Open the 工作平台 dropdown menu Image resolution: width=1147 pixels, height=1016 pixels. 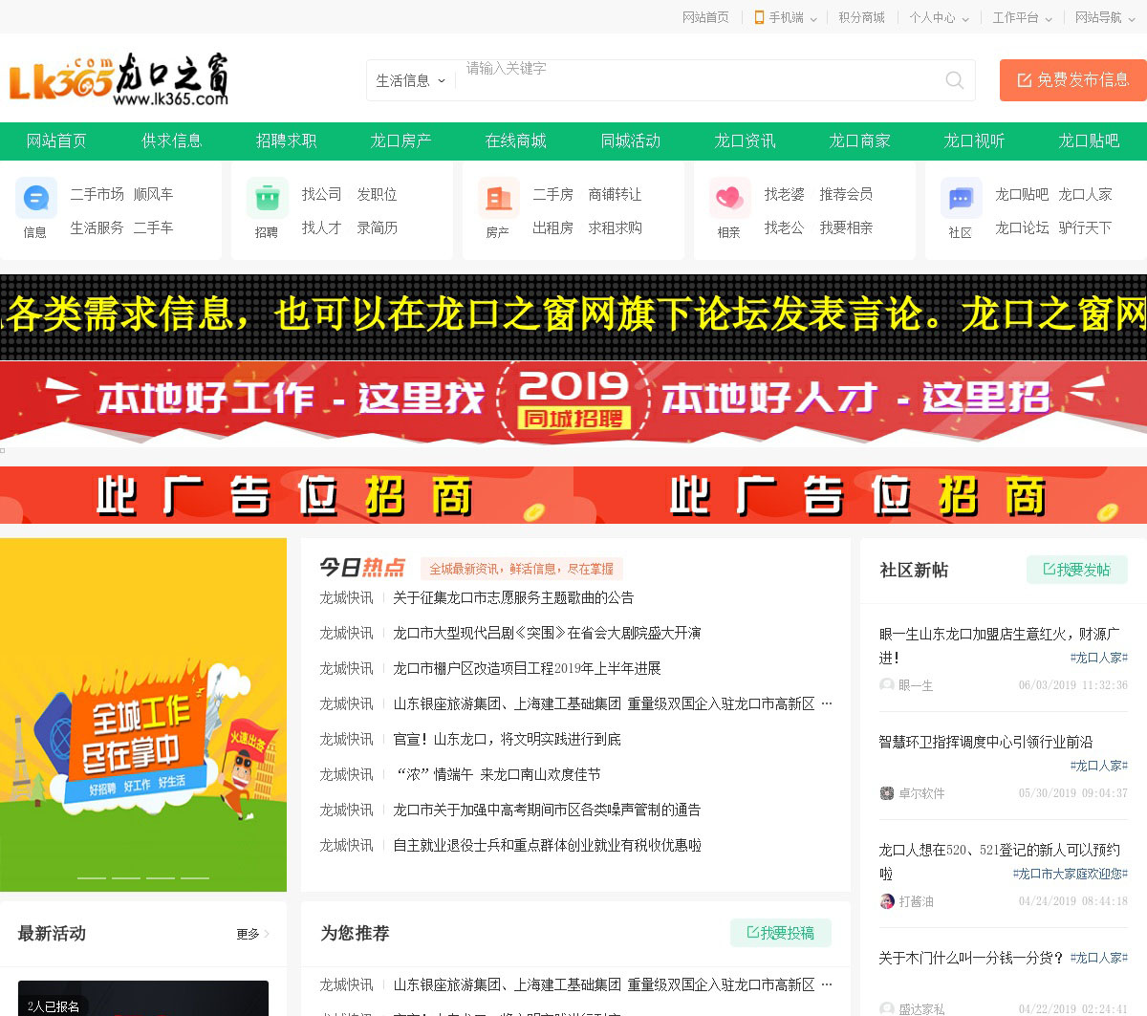click(x=1022, y=17)
